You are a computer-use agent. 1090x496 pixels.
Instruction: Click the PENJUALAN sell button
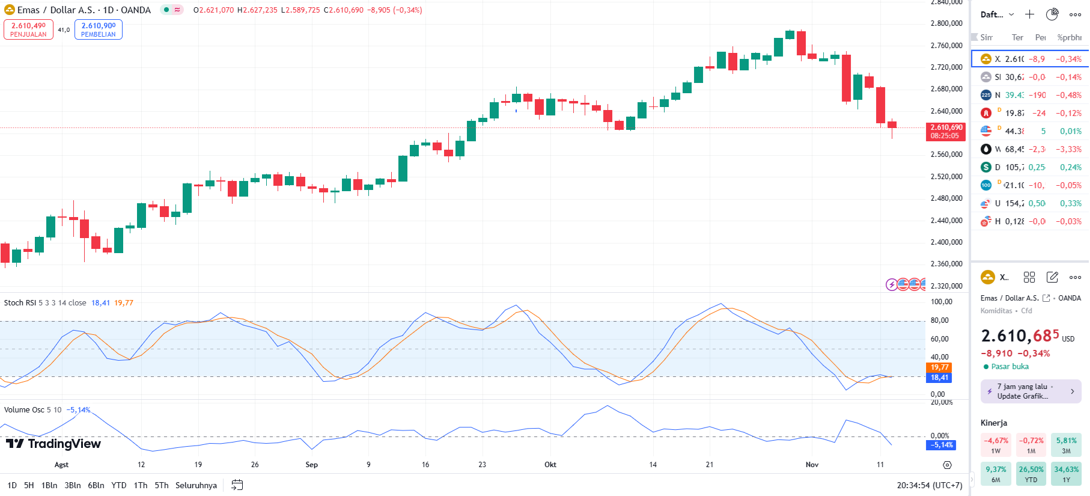click(28, 29)
